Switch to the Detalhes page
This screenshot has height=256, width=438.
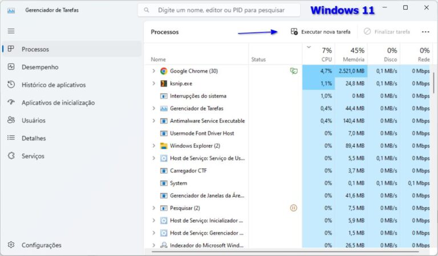coord(72,138)
